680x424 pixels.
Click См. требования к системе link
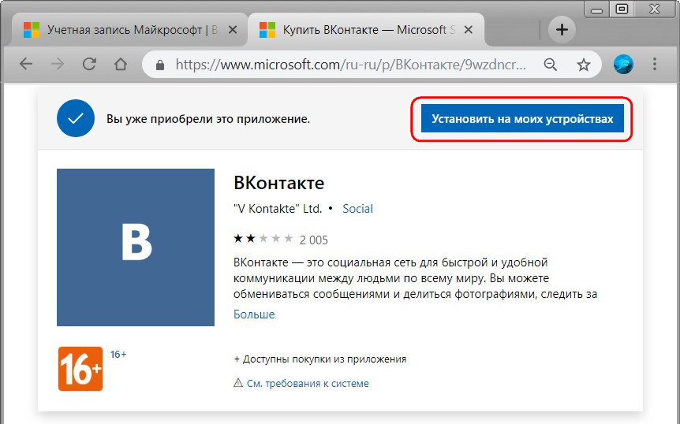point(307,384)
